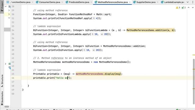Viewport: 195px width, 110px height.
Task: Click the value 10 in biFunction.apply on line 39
Action: pyautogui.click(x=88, y=50)
